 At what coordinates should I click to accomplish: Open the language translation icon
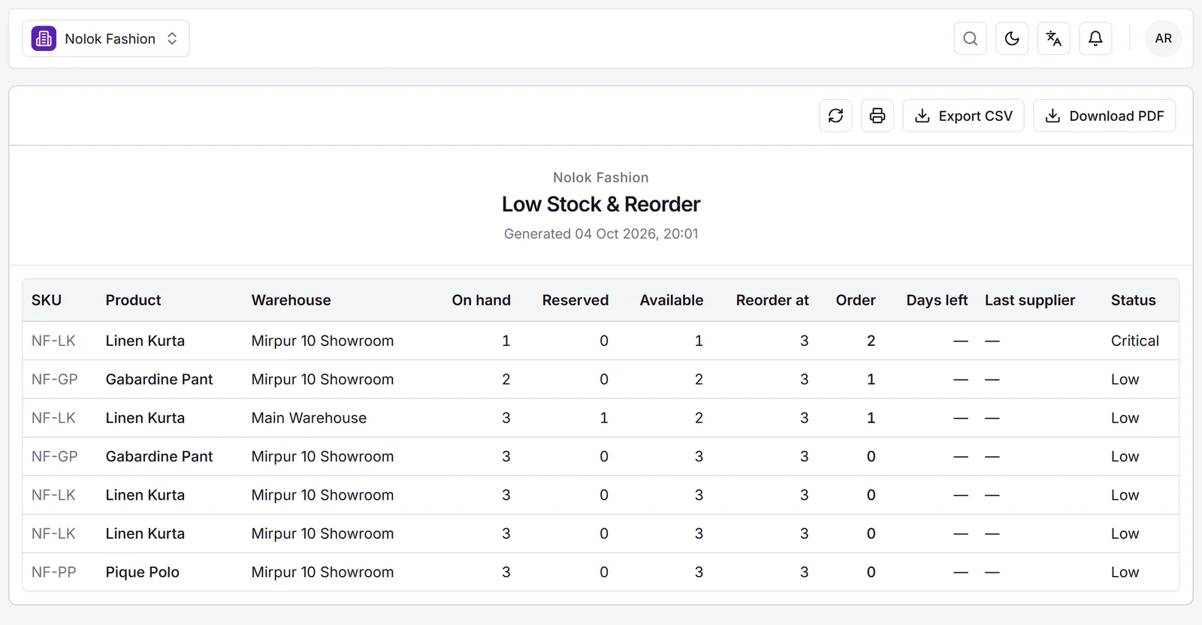point(1054,38)
